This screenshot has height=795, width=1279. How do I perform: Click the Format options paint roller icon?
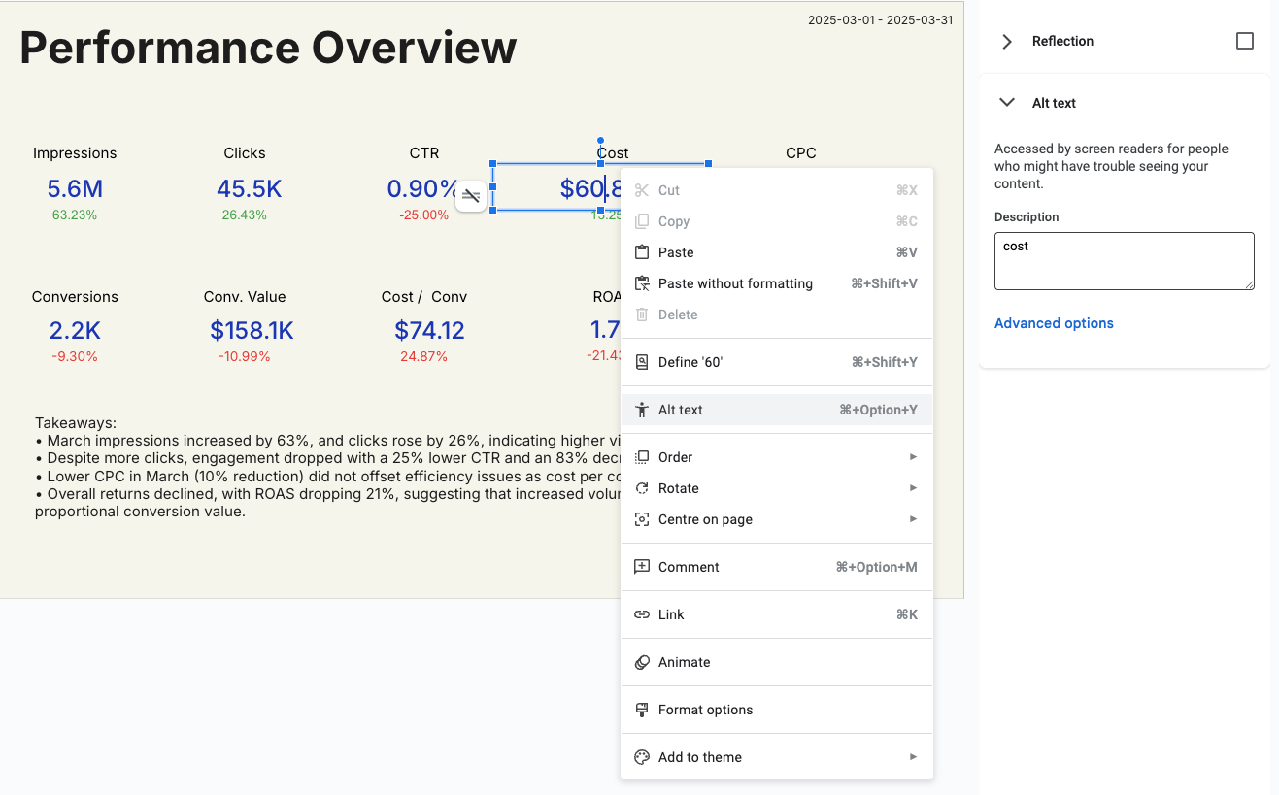[641, 710]
